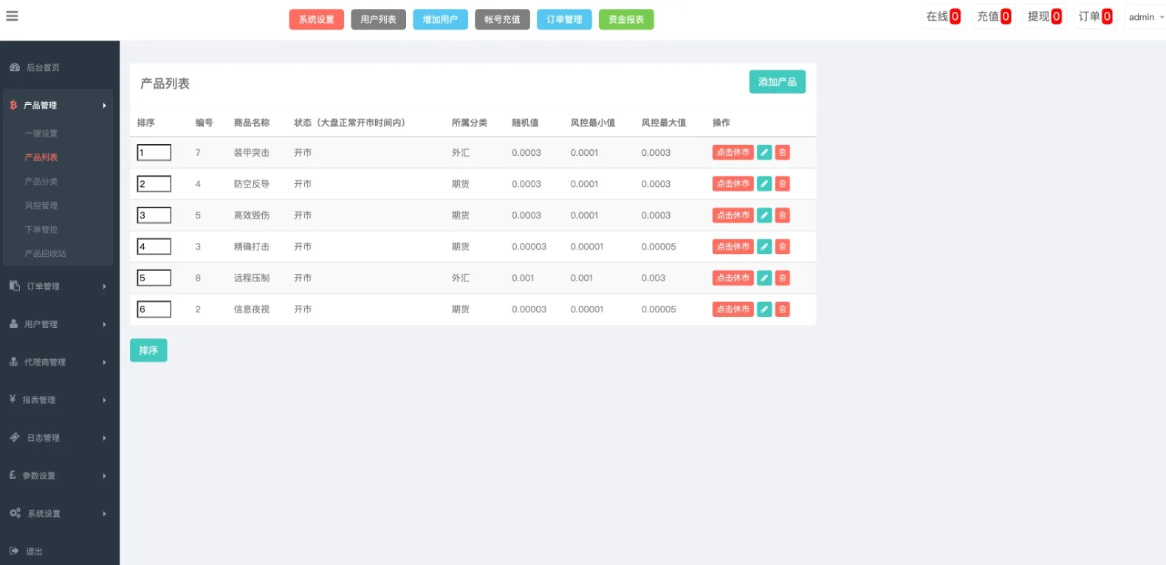Click delete trash icon for 信息夜视 row

coord(782,309)
